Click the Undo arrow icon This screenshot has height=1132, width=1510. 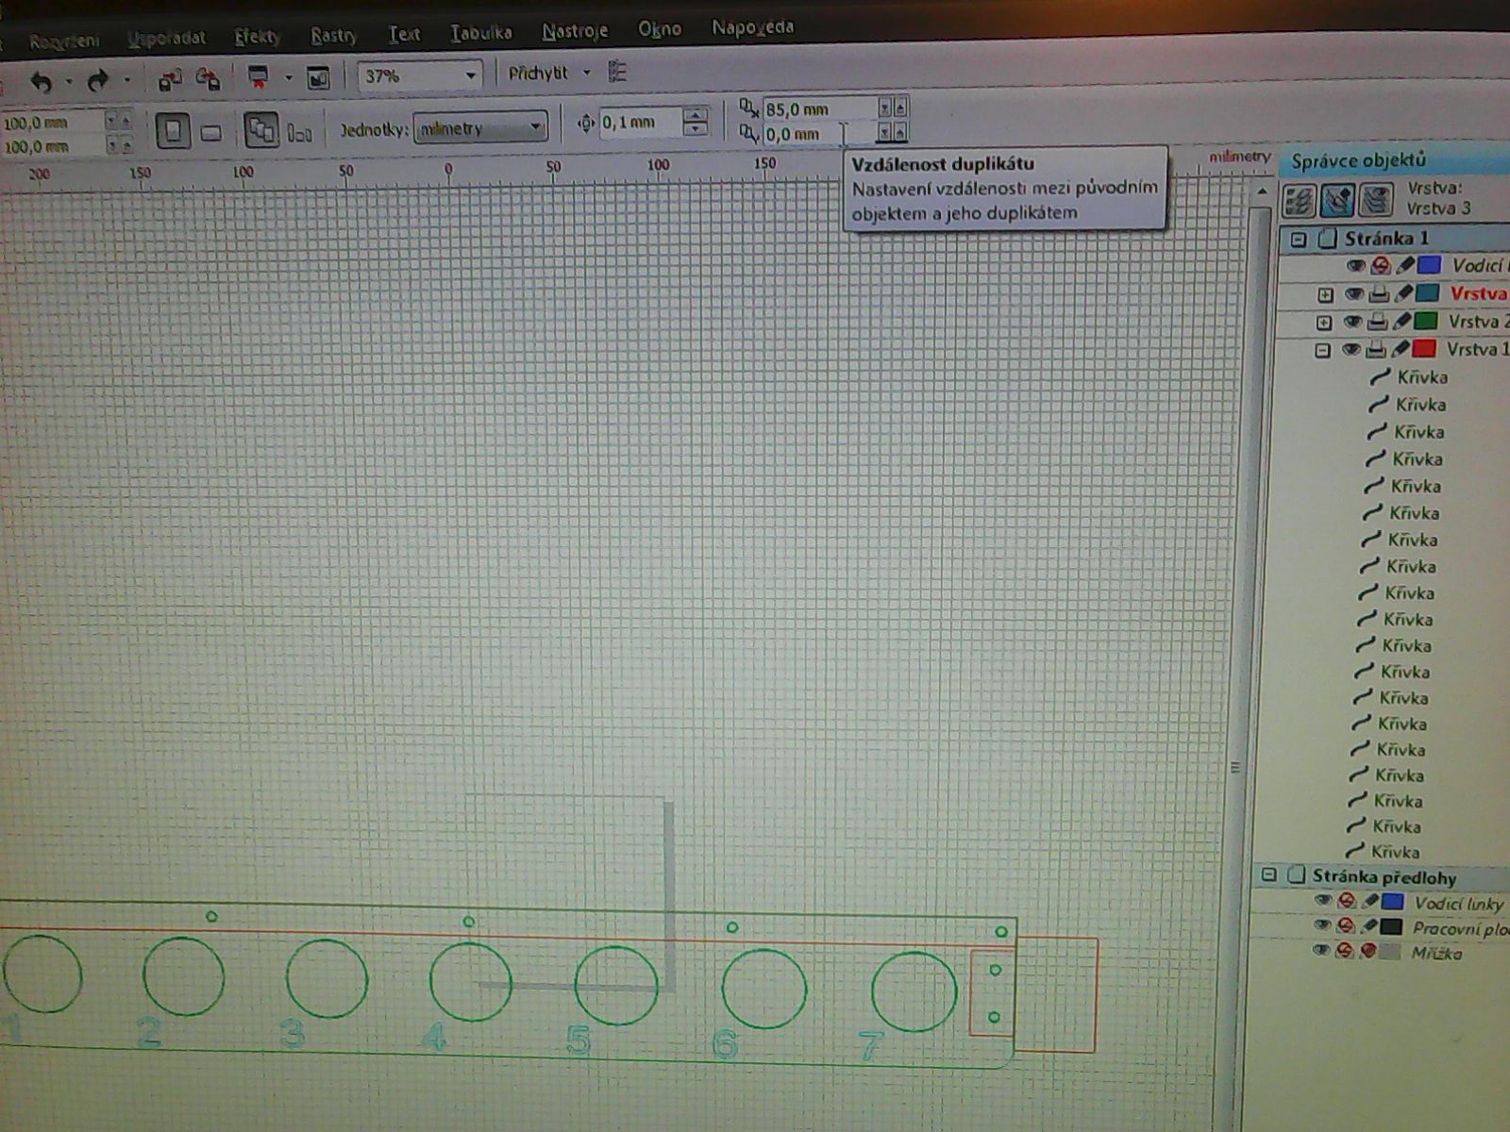click(41, 82)
